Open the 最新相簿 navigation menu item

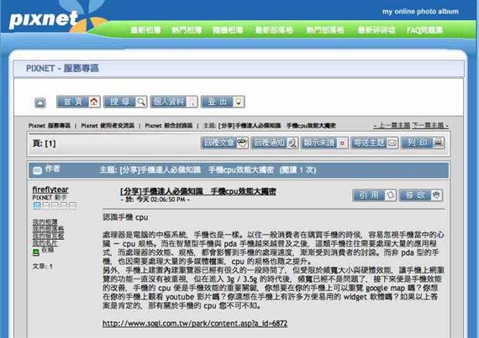145,30
